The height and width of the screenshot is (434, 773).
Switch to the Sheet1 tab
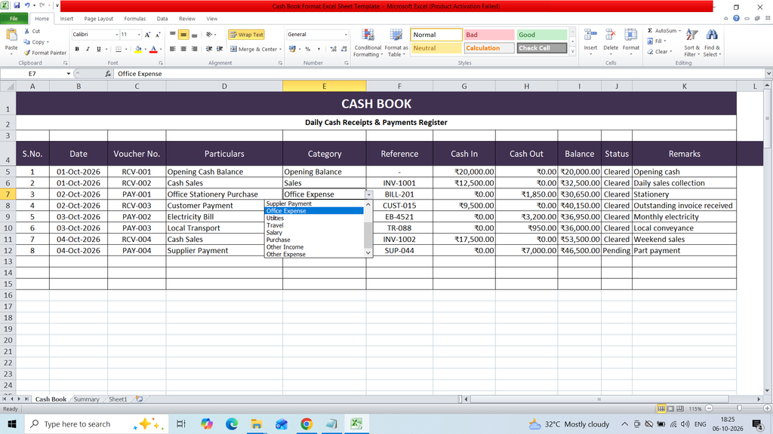coord(118,399)
